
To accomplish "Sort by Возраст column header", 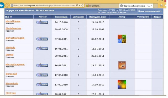I will (157, 17).
